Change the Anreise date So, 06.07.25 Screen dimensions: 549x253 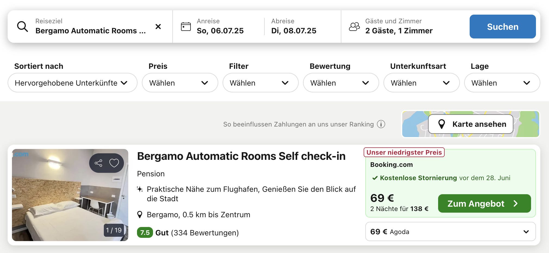tap(220, 27)
